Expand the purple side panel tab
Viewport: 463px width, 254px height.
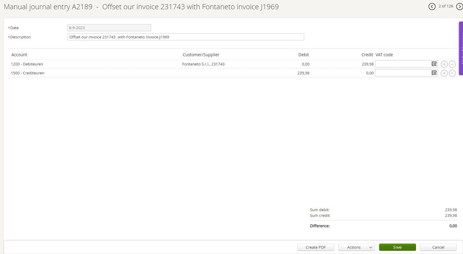point(461,48)
